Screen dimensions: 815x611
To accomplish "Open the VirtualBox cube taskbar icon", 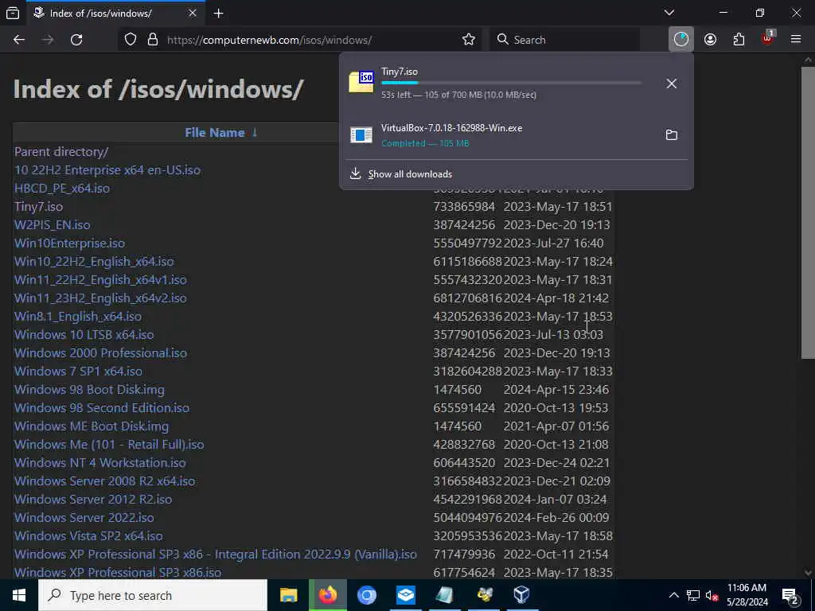I will (x=522, y=595).
